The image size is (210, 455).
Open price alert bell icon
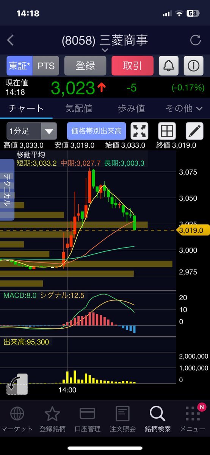pyautogui.click(x=169, y=66)
